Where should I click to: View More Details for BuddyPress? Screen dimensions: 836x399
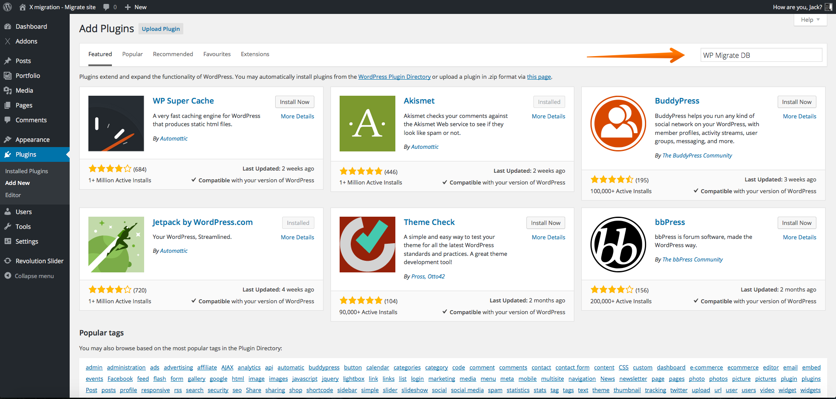coord(799,117)
